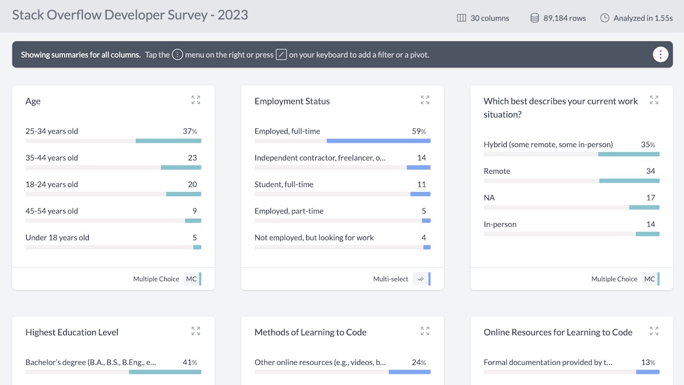Image resolution: width=684 pixels, height=385 pixels.
Task: Click the Stack Overflow Developer Survey title
Action: click(x=130, y=15)
